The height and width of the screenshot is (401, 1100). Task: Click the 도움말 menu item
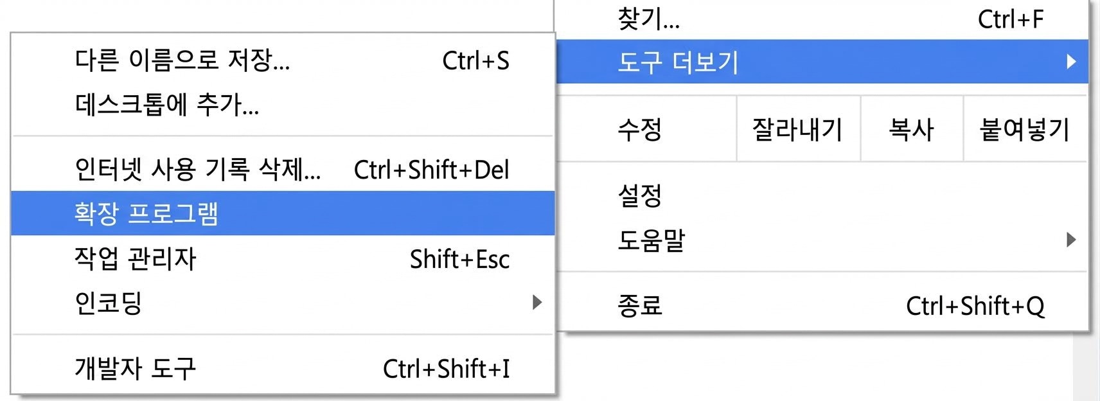651,240
